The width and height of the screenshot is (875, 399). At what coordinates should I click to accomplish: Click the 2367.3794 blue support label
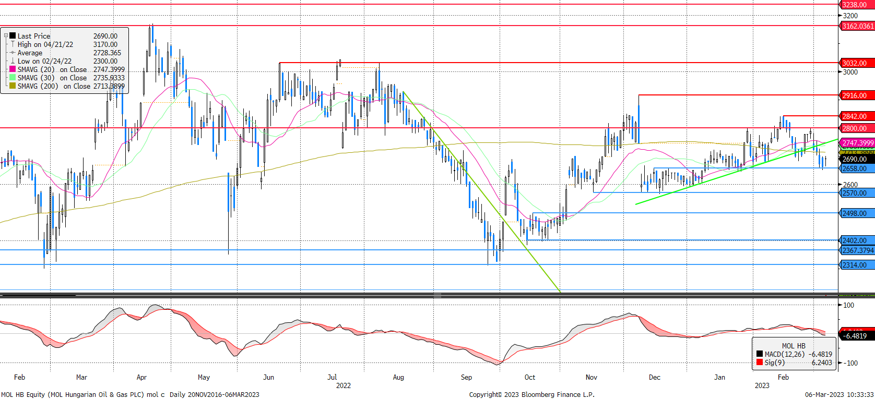pos(857,250)
